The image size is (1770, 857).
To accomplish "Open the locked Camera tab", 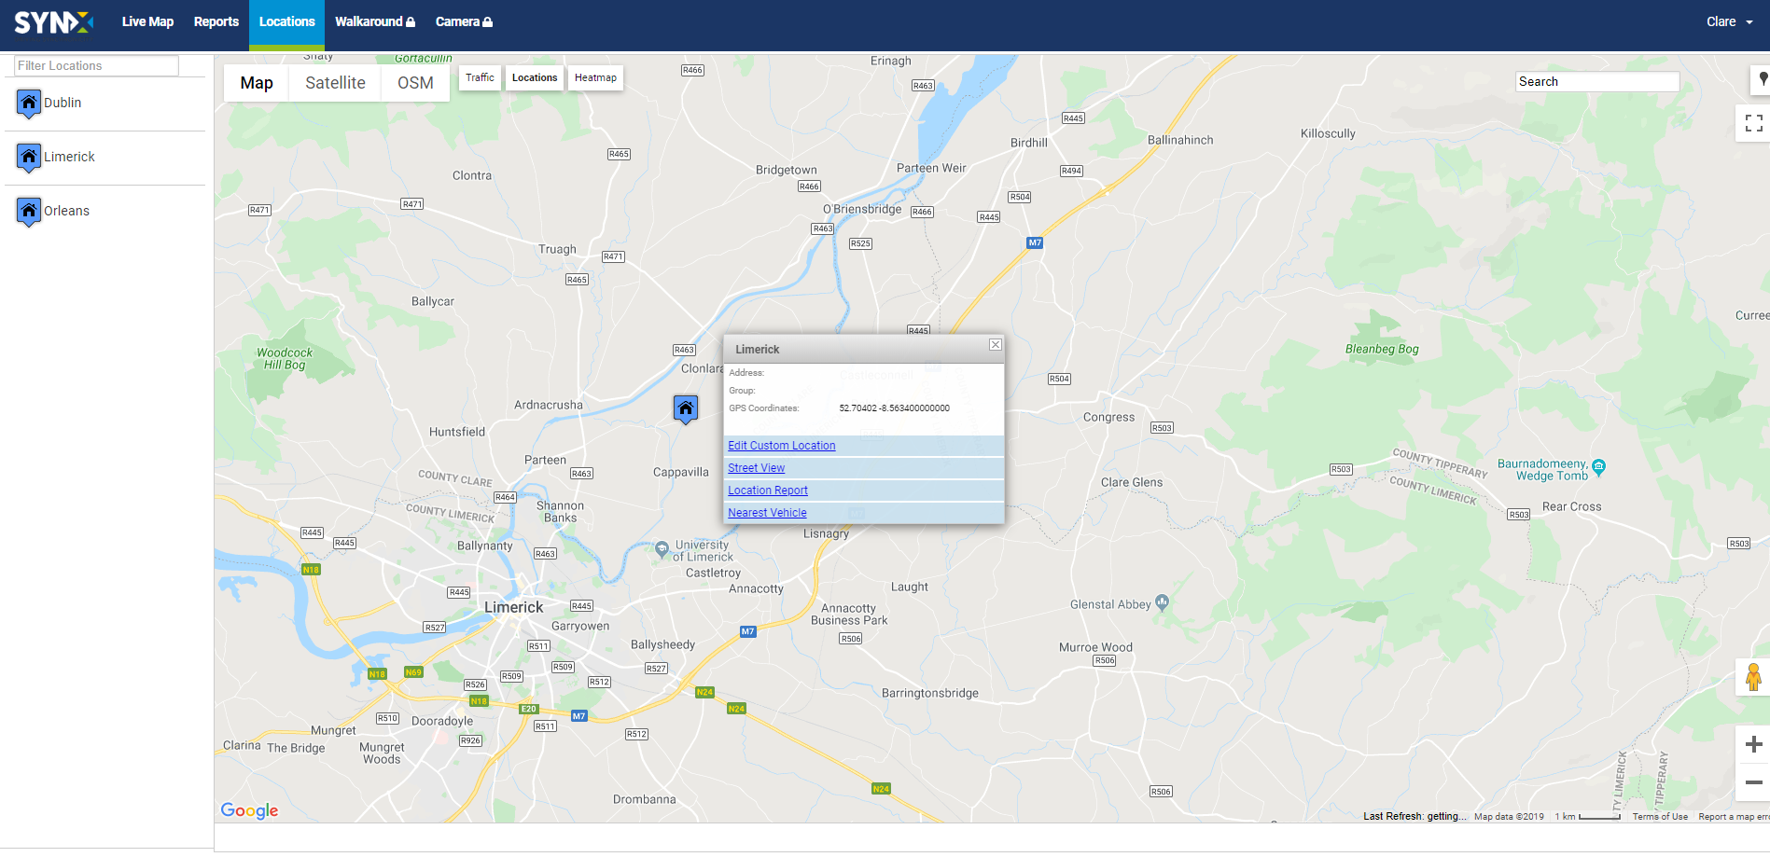I will pyautogui.click(x=464, y=21).
